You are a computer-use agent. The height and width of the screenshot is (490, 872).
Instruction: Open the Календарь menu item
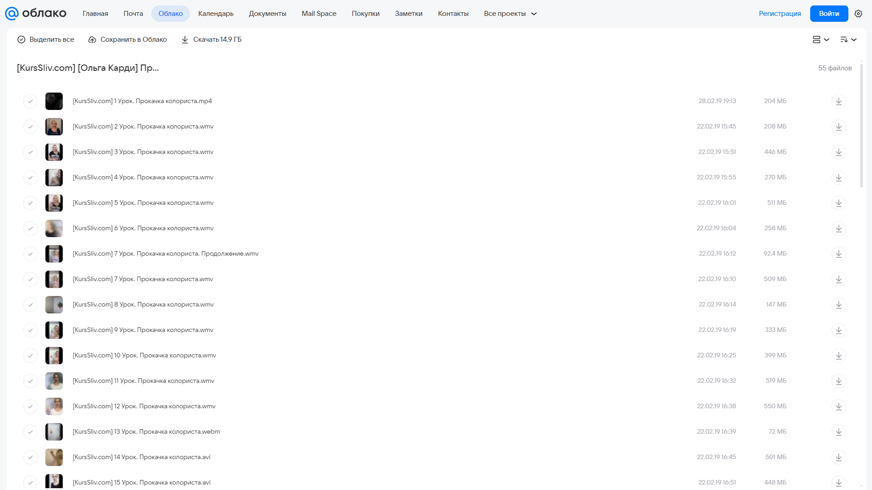tap(216, 14)
